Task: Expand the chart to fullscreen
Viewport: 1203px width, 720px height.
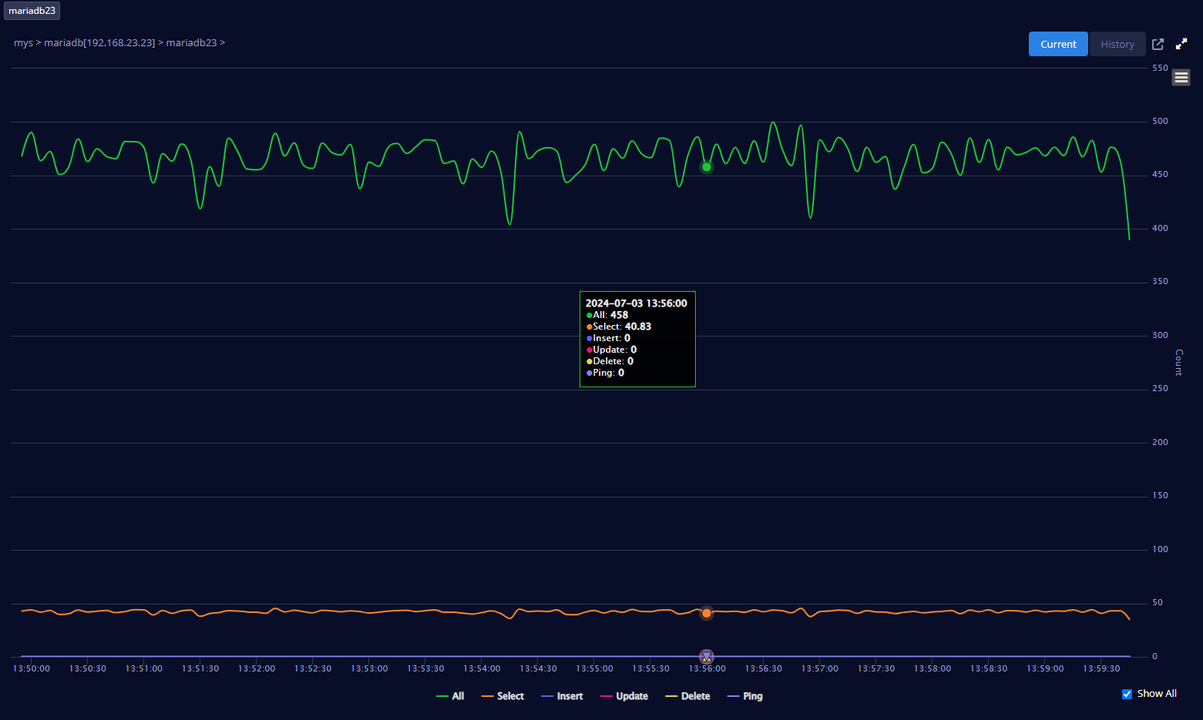Action: click(1181, 44)
